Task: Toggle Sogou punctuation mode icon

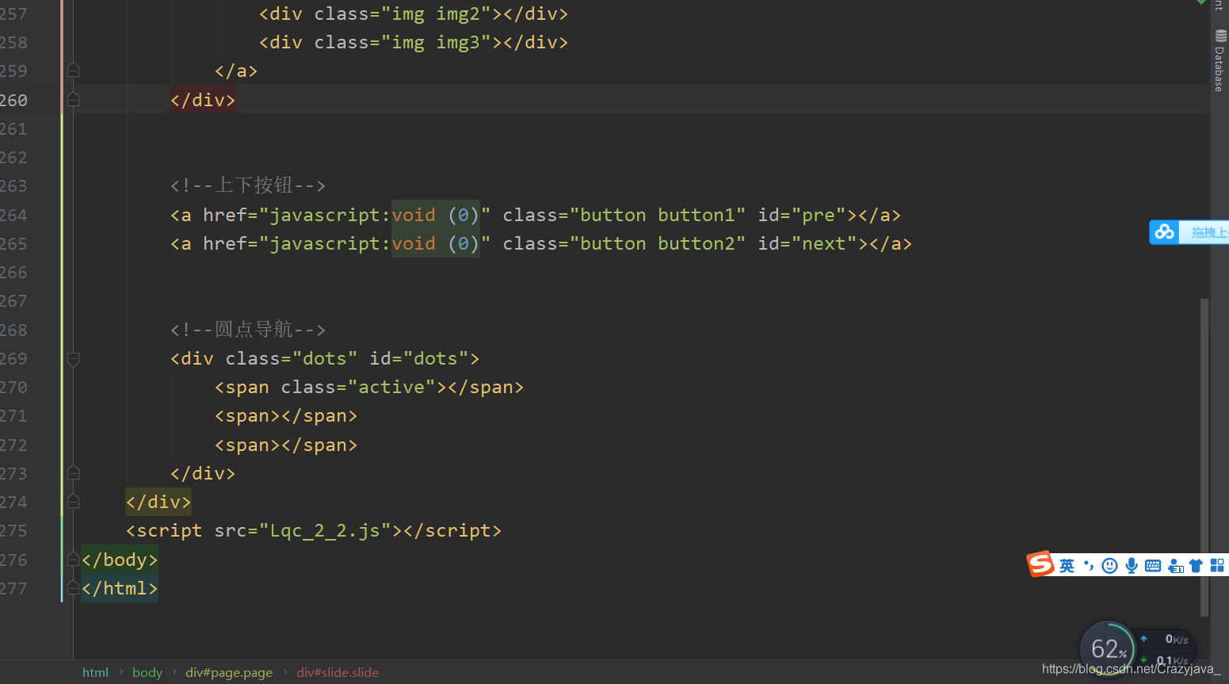Action: point(1089,565)
